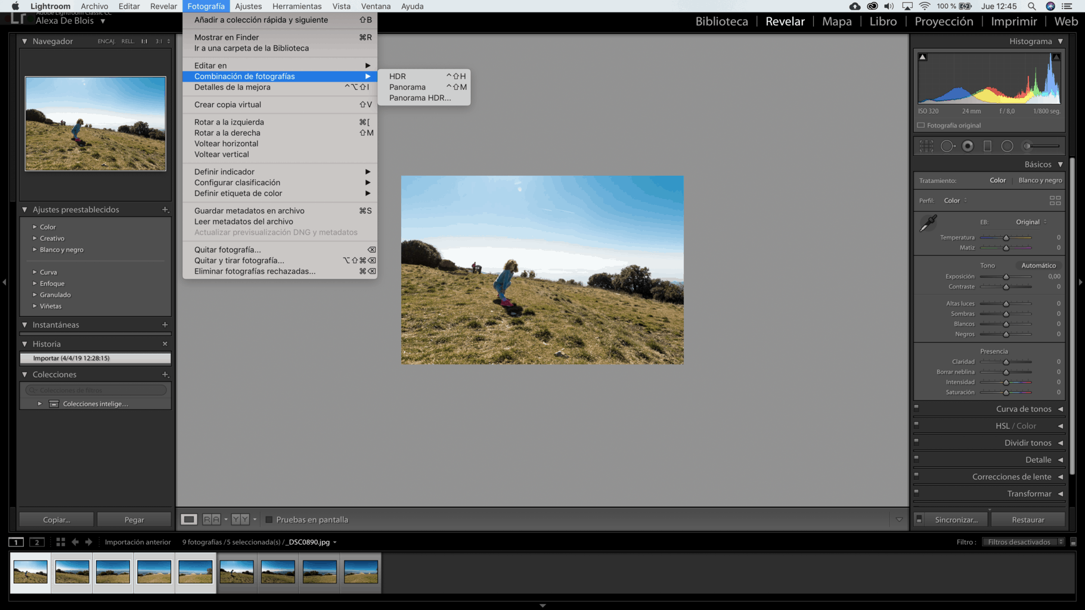Click the Copiar... button
This screenshot has width=1085, height=610.
click(57, 519)
